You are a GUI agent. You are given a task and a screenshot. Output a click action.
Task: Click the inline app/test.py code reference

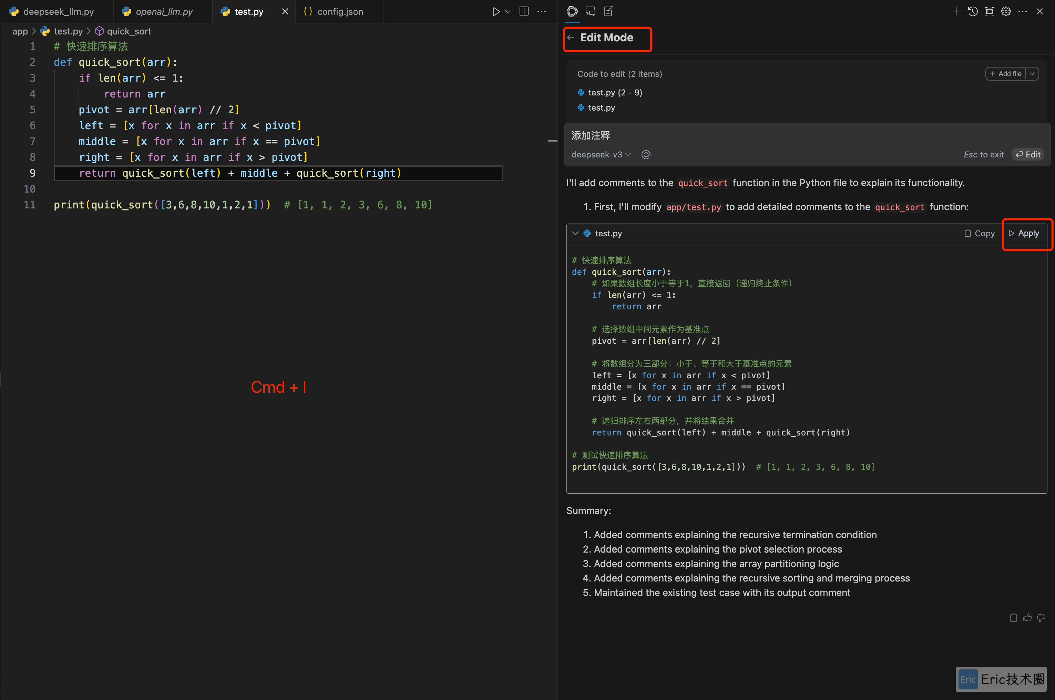tap(693, 207)
